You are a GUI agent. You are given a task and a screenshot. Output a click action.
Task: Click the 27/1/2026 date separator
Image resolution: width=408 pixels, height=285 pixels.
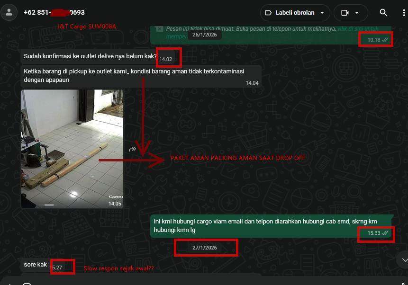click(x=205, y=248)
